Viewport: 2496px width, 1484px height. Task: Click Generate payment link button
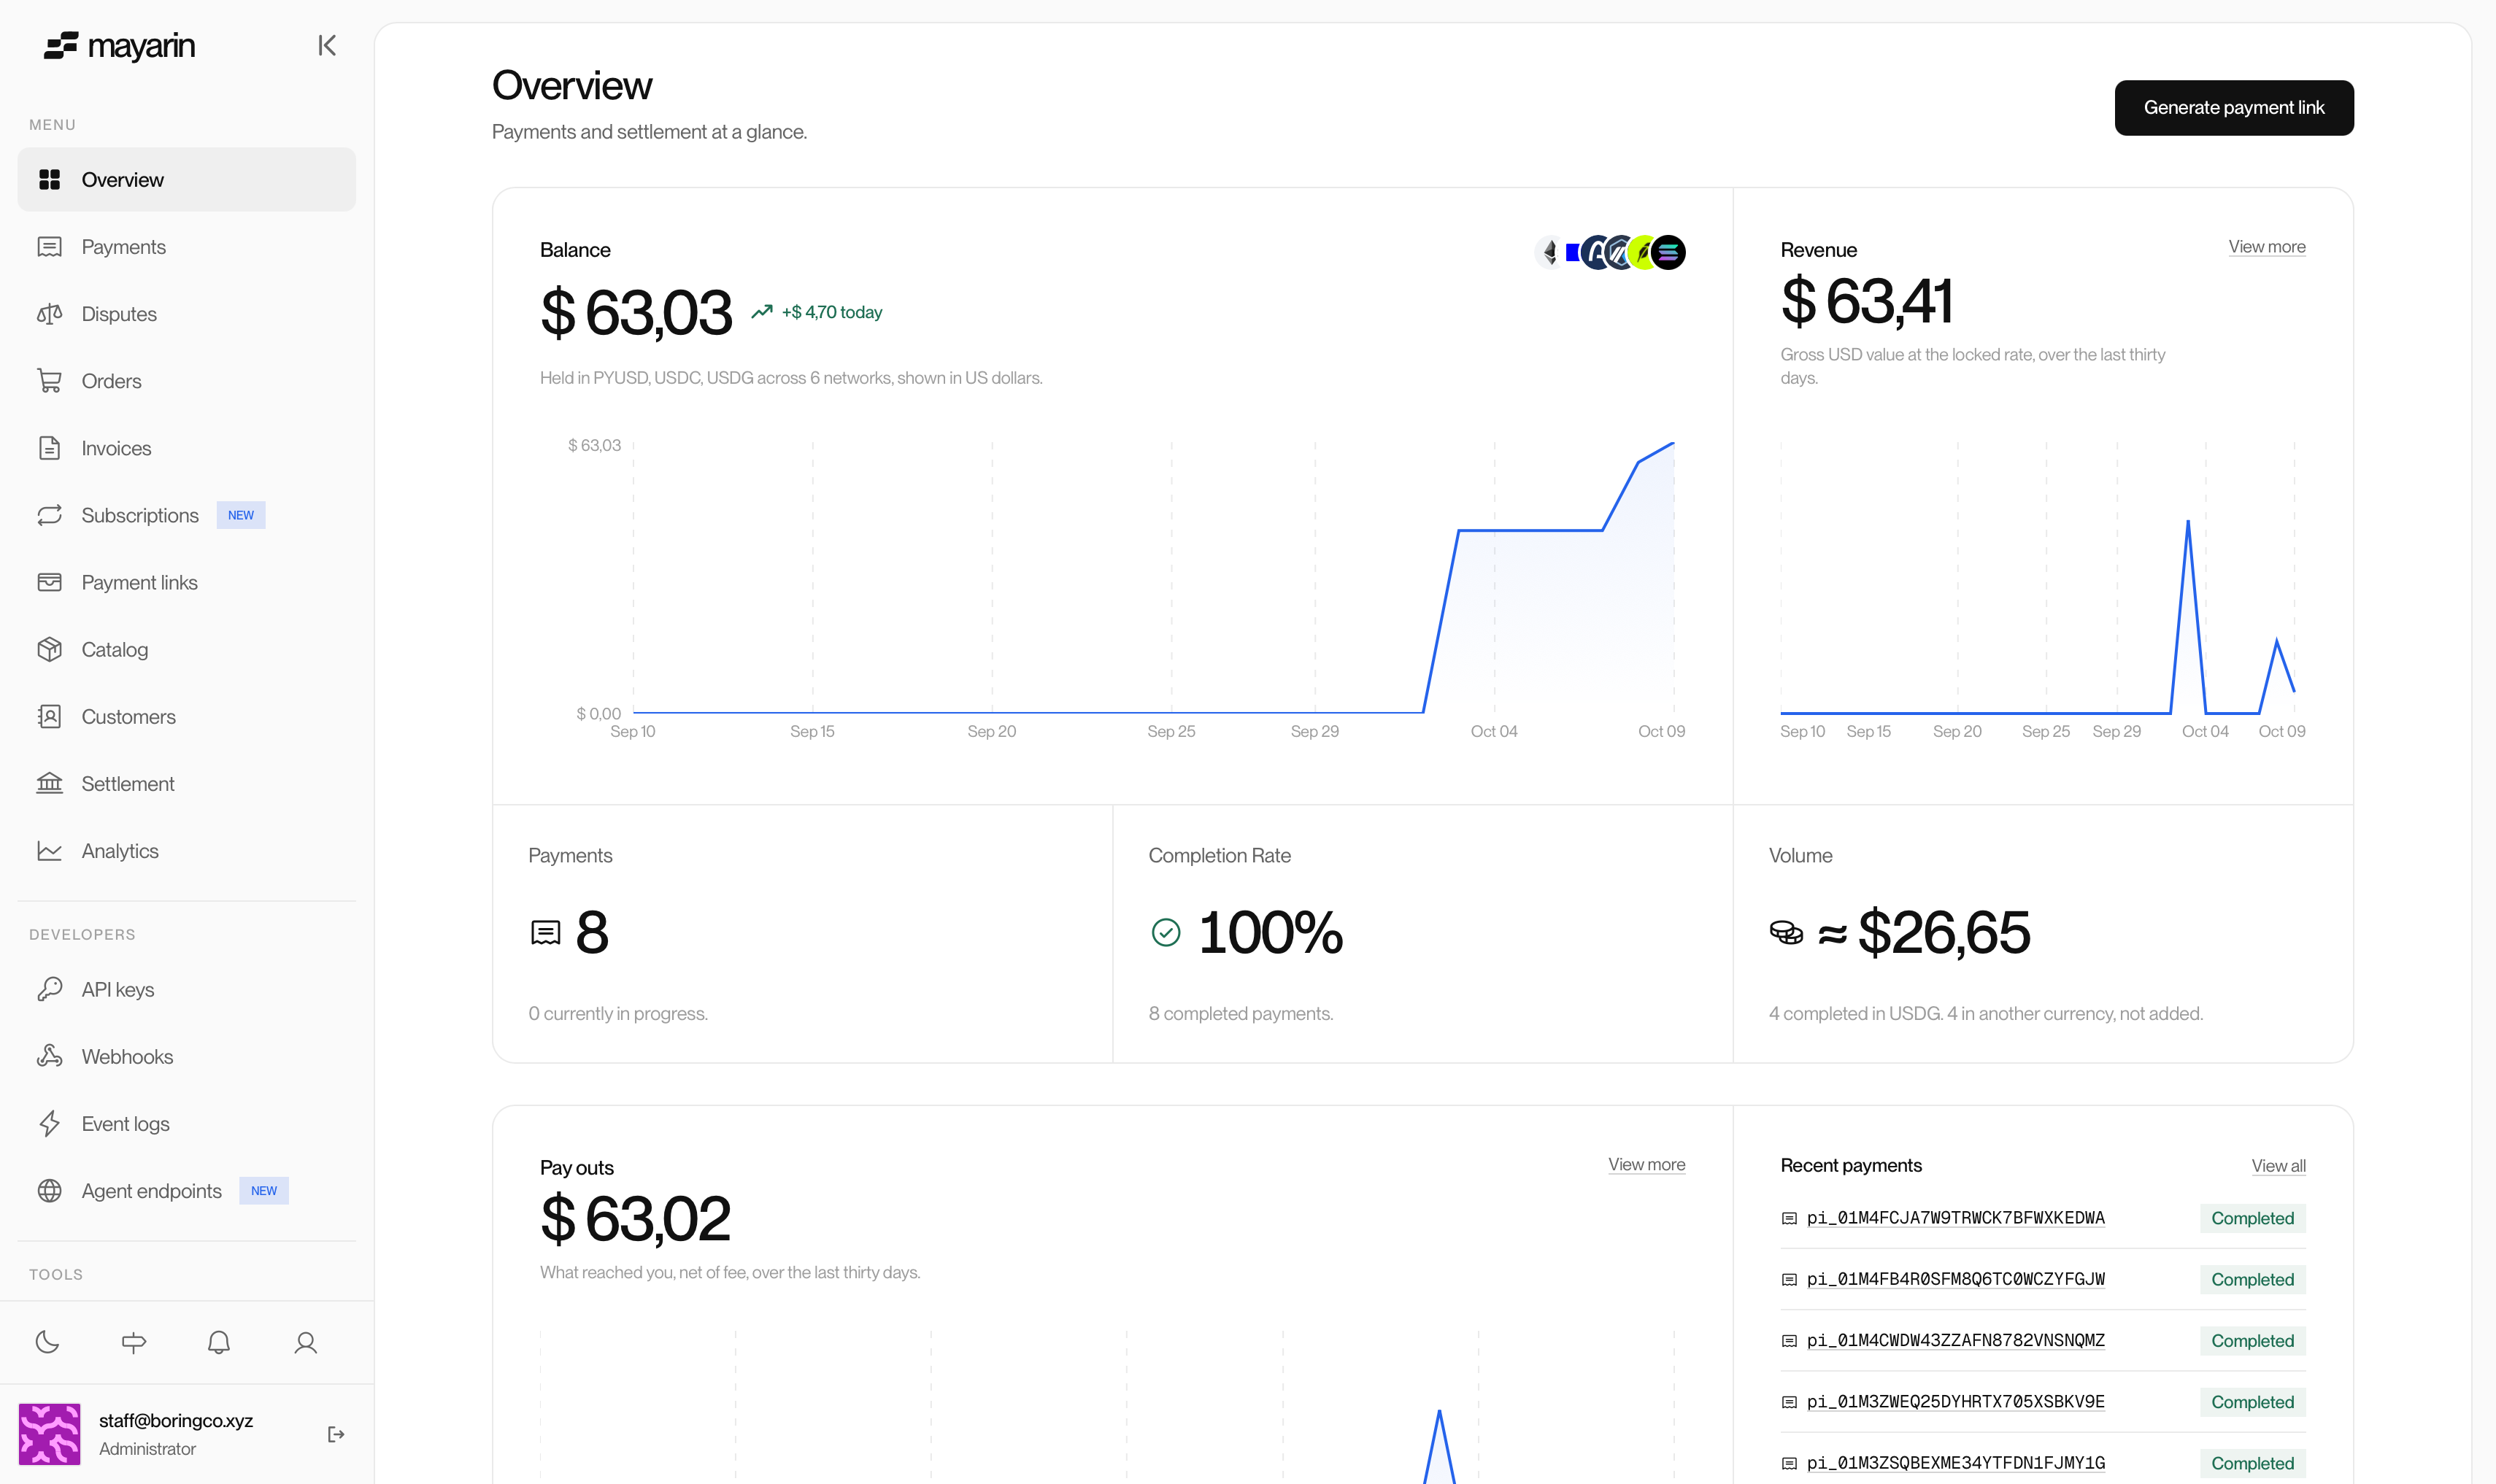(2233, 108)
